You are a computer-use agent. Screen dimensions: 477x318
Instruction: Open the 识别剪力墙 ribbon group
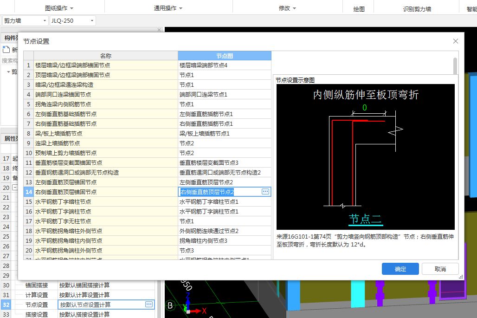[417, 9]
